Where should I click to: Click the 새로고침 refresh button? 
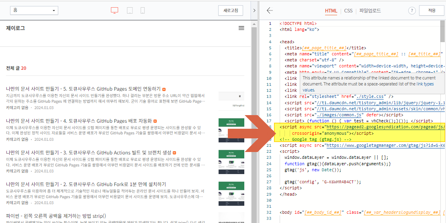[x=231, y=10]
